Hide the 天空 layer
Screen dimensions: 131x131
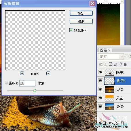(x=100, y=98)
